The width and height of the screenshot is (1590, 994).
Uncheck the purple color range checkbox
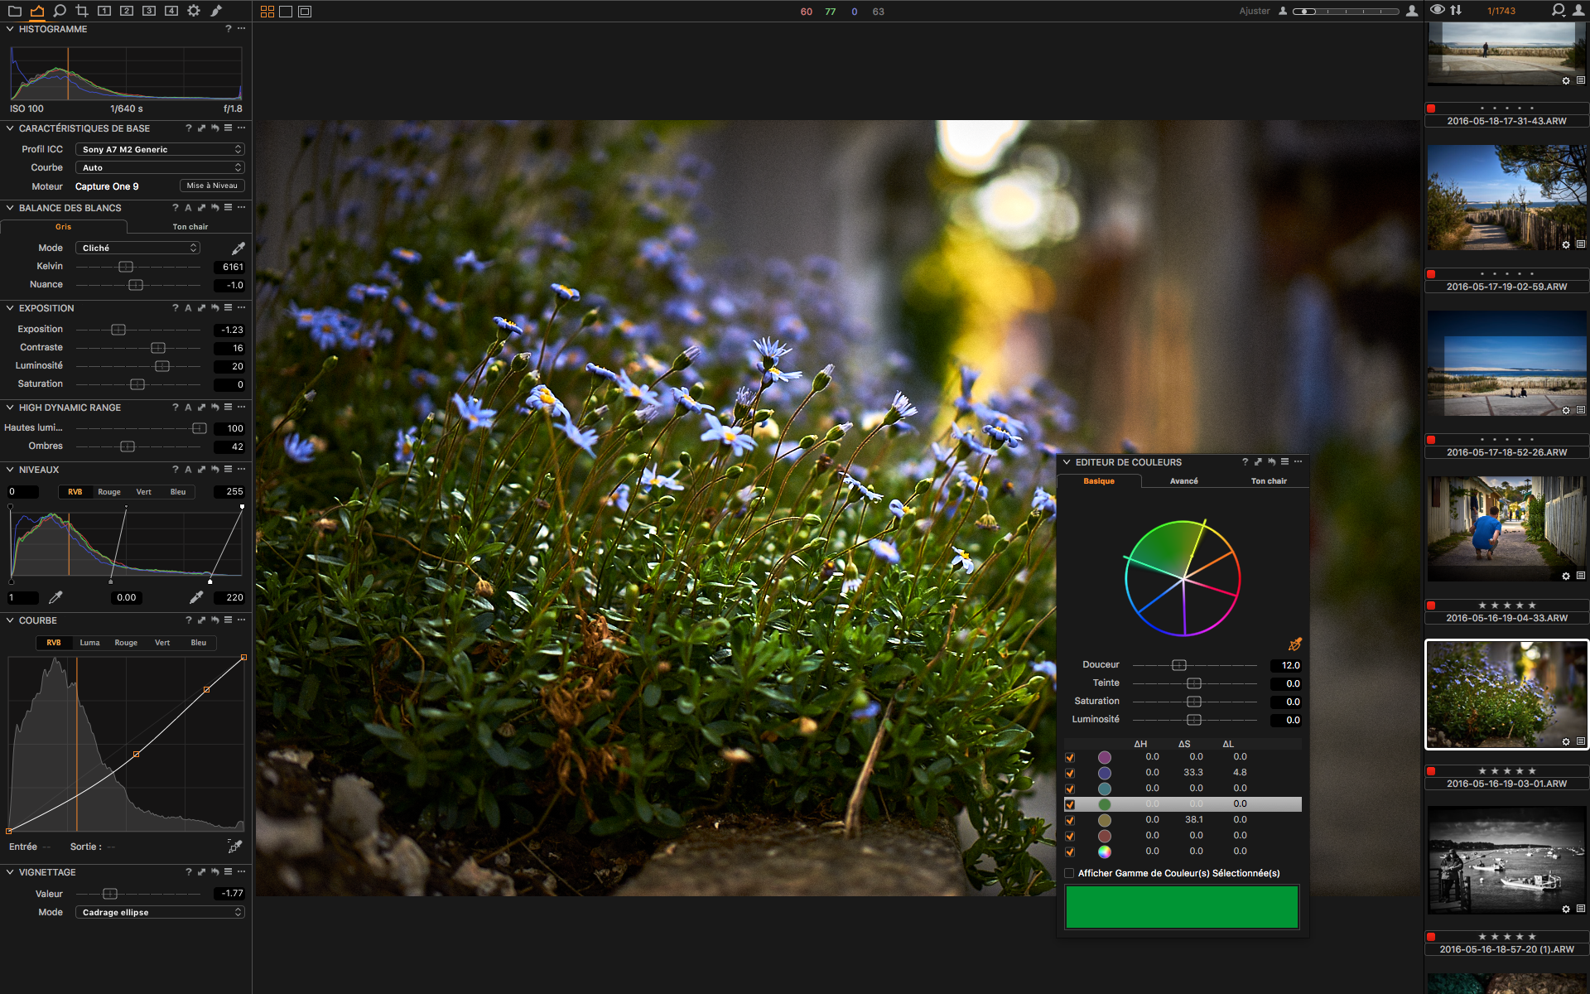coord(1070,757)
